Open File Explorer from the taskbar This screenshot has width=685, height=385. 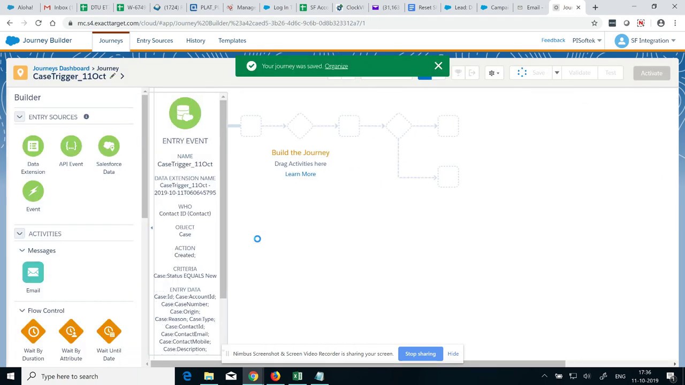pos(209,376)
